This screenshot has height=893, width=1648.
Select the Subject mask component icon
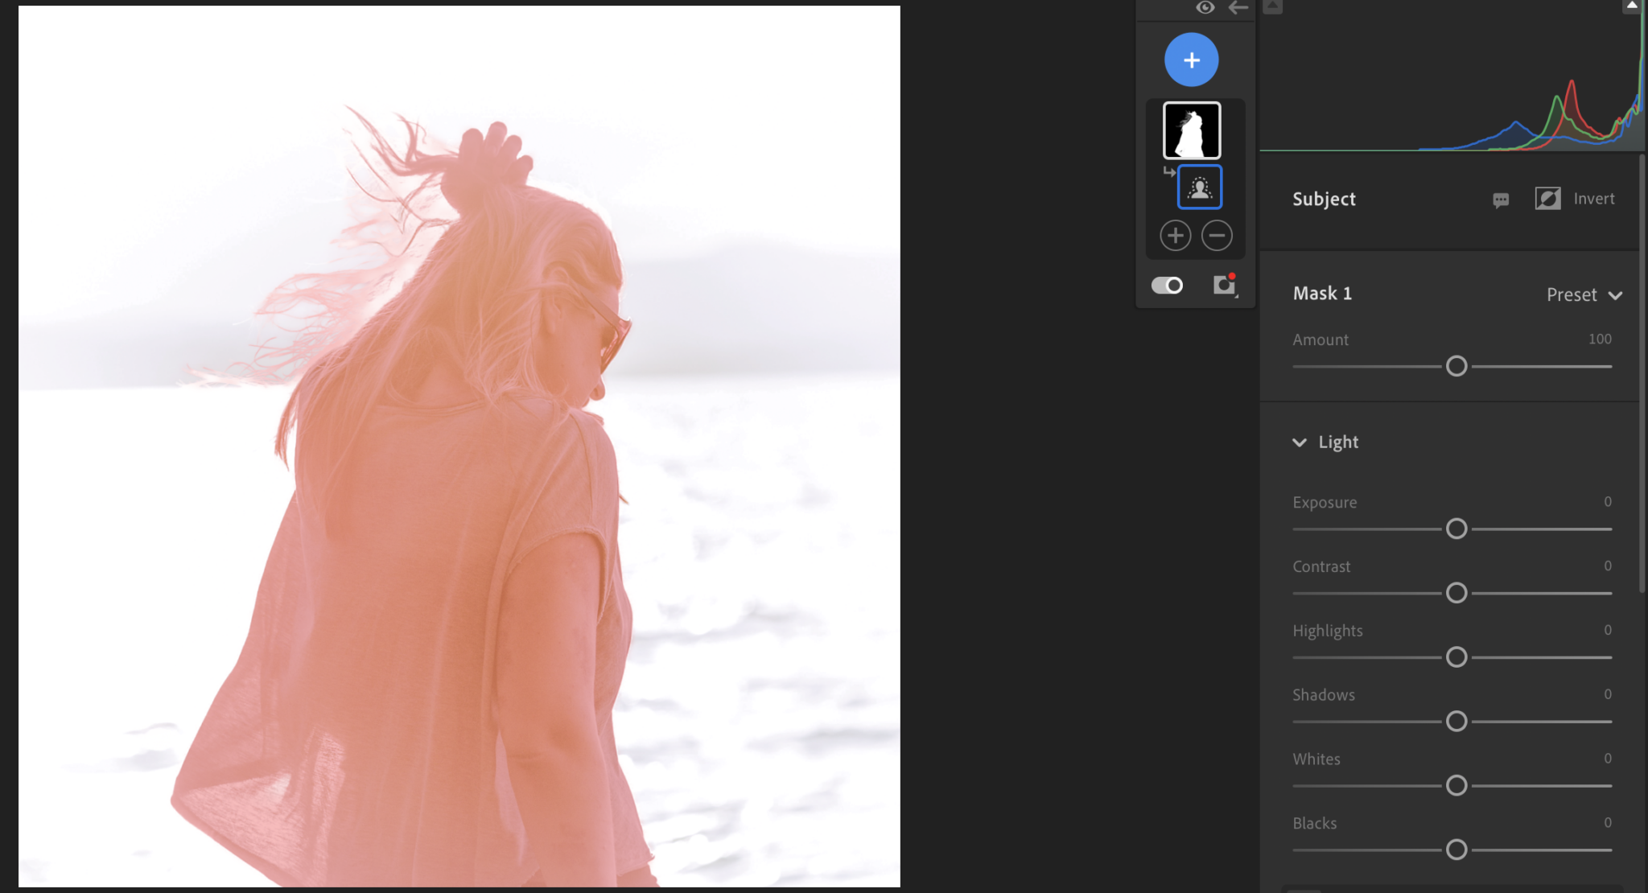pyautogui.click(x=1199, y=186)
